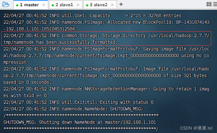The height and width of the screenshot is (133, 217).
Task: Click the 'Allocated new BlockPoolId' line
Action: pos(107,22)
